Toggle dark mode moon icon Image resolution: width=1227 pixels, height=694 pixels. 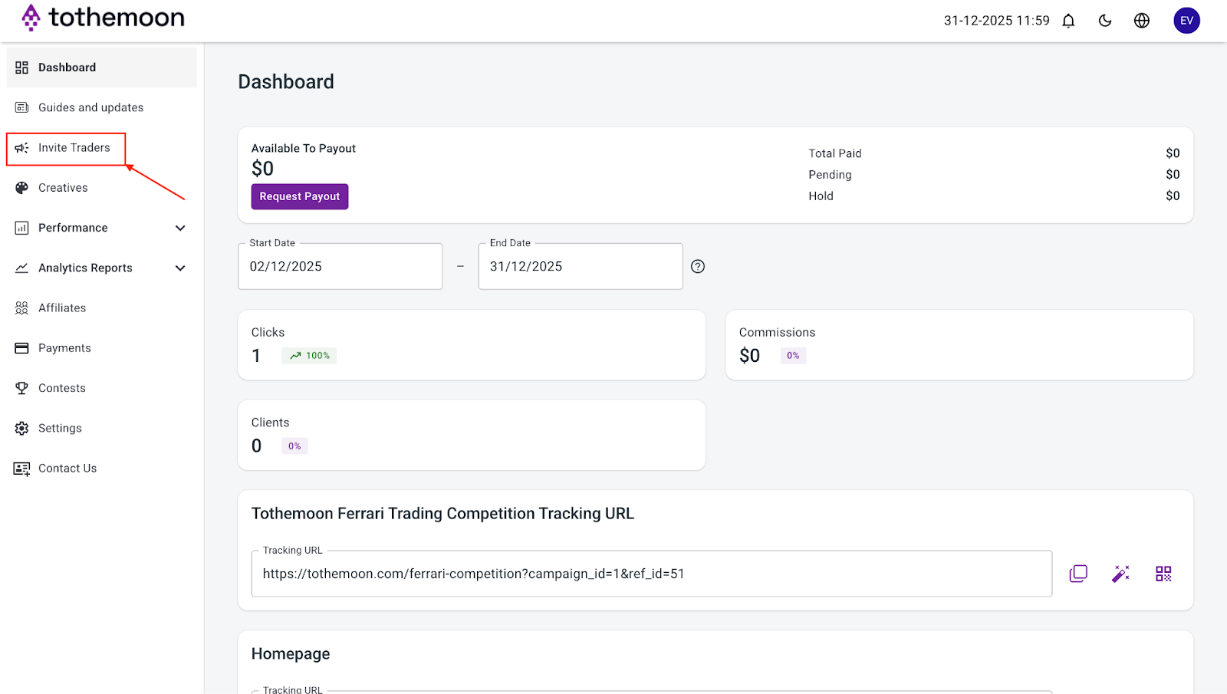click(x=1105, y=21)
